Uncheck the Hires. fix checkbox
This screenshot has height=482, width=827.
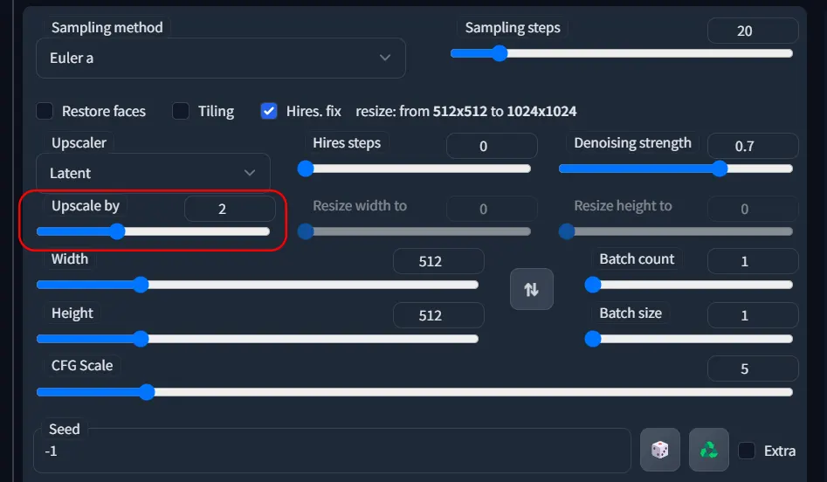[269, 111]
